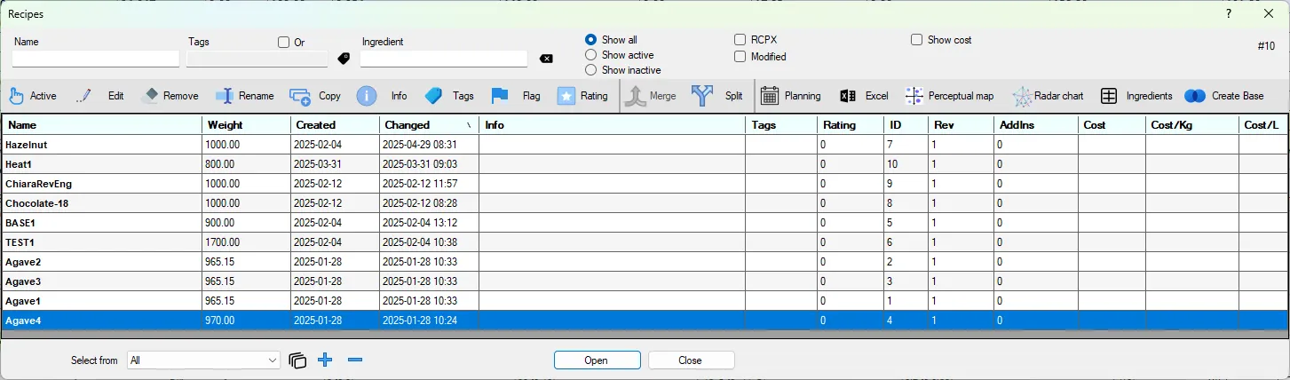Enable the Or checkbox

pos(284,42)
